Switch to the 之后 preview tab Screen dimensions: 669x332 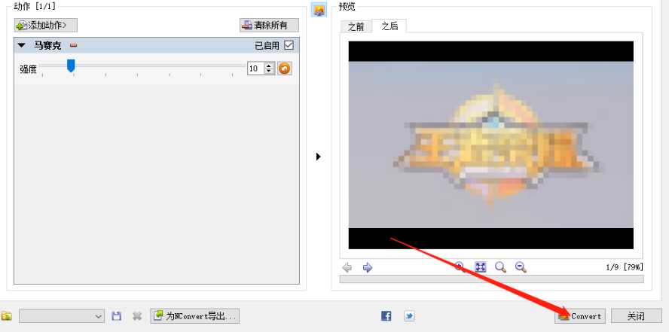(389, 26)
